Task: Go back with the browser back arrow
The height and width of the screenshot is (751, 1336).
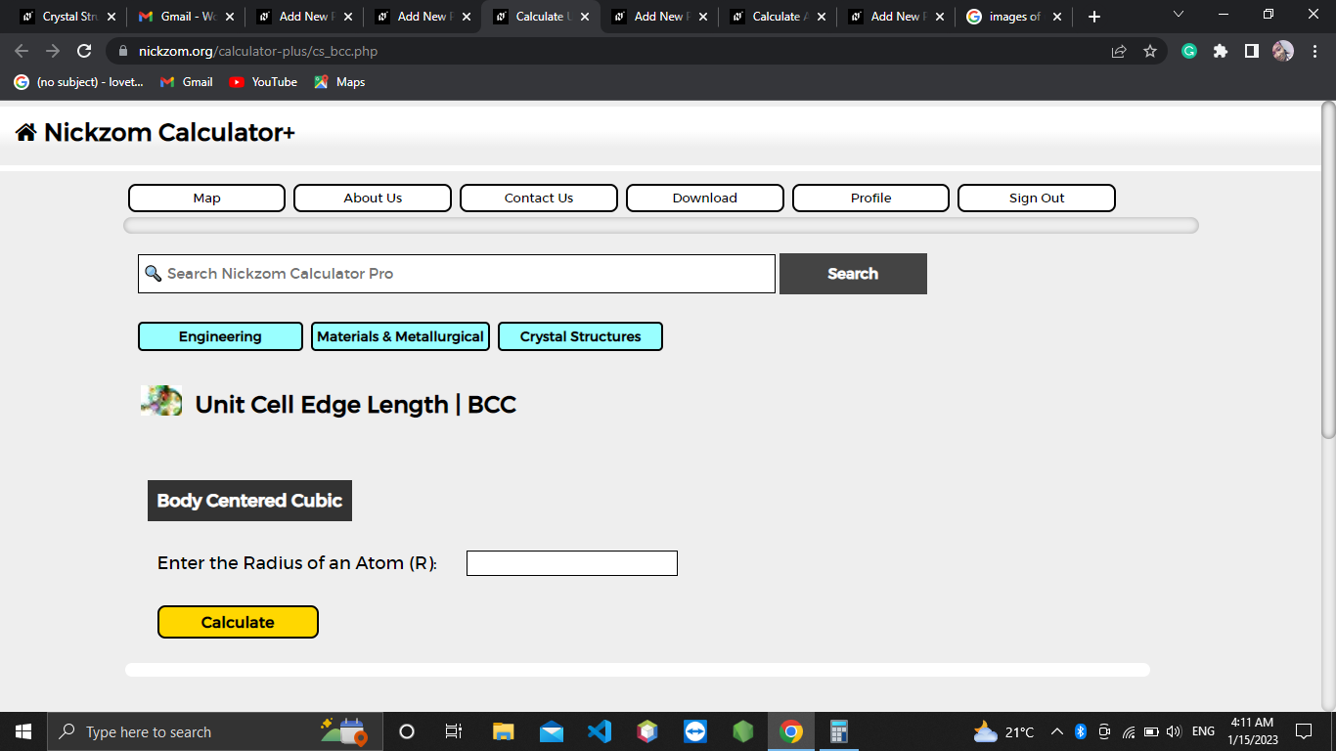Action: coord(22,51)
